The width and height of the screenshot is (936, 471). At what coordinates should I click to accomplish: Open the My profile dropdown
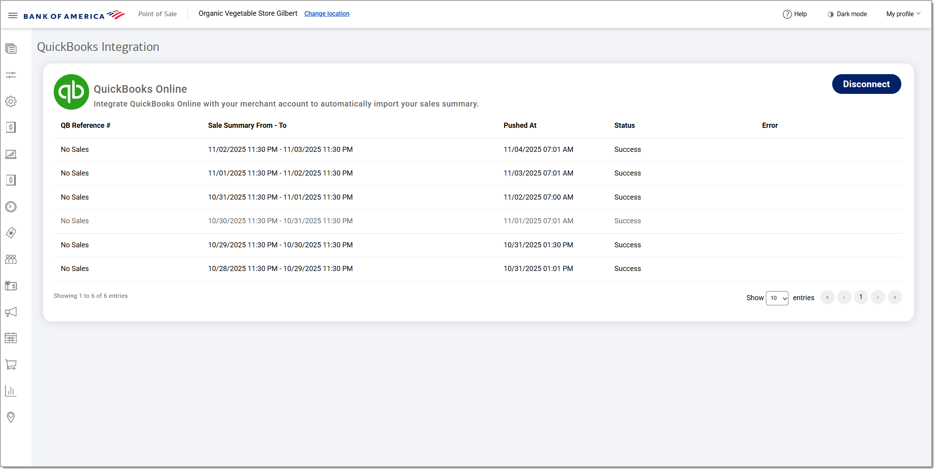pos(903,14)
